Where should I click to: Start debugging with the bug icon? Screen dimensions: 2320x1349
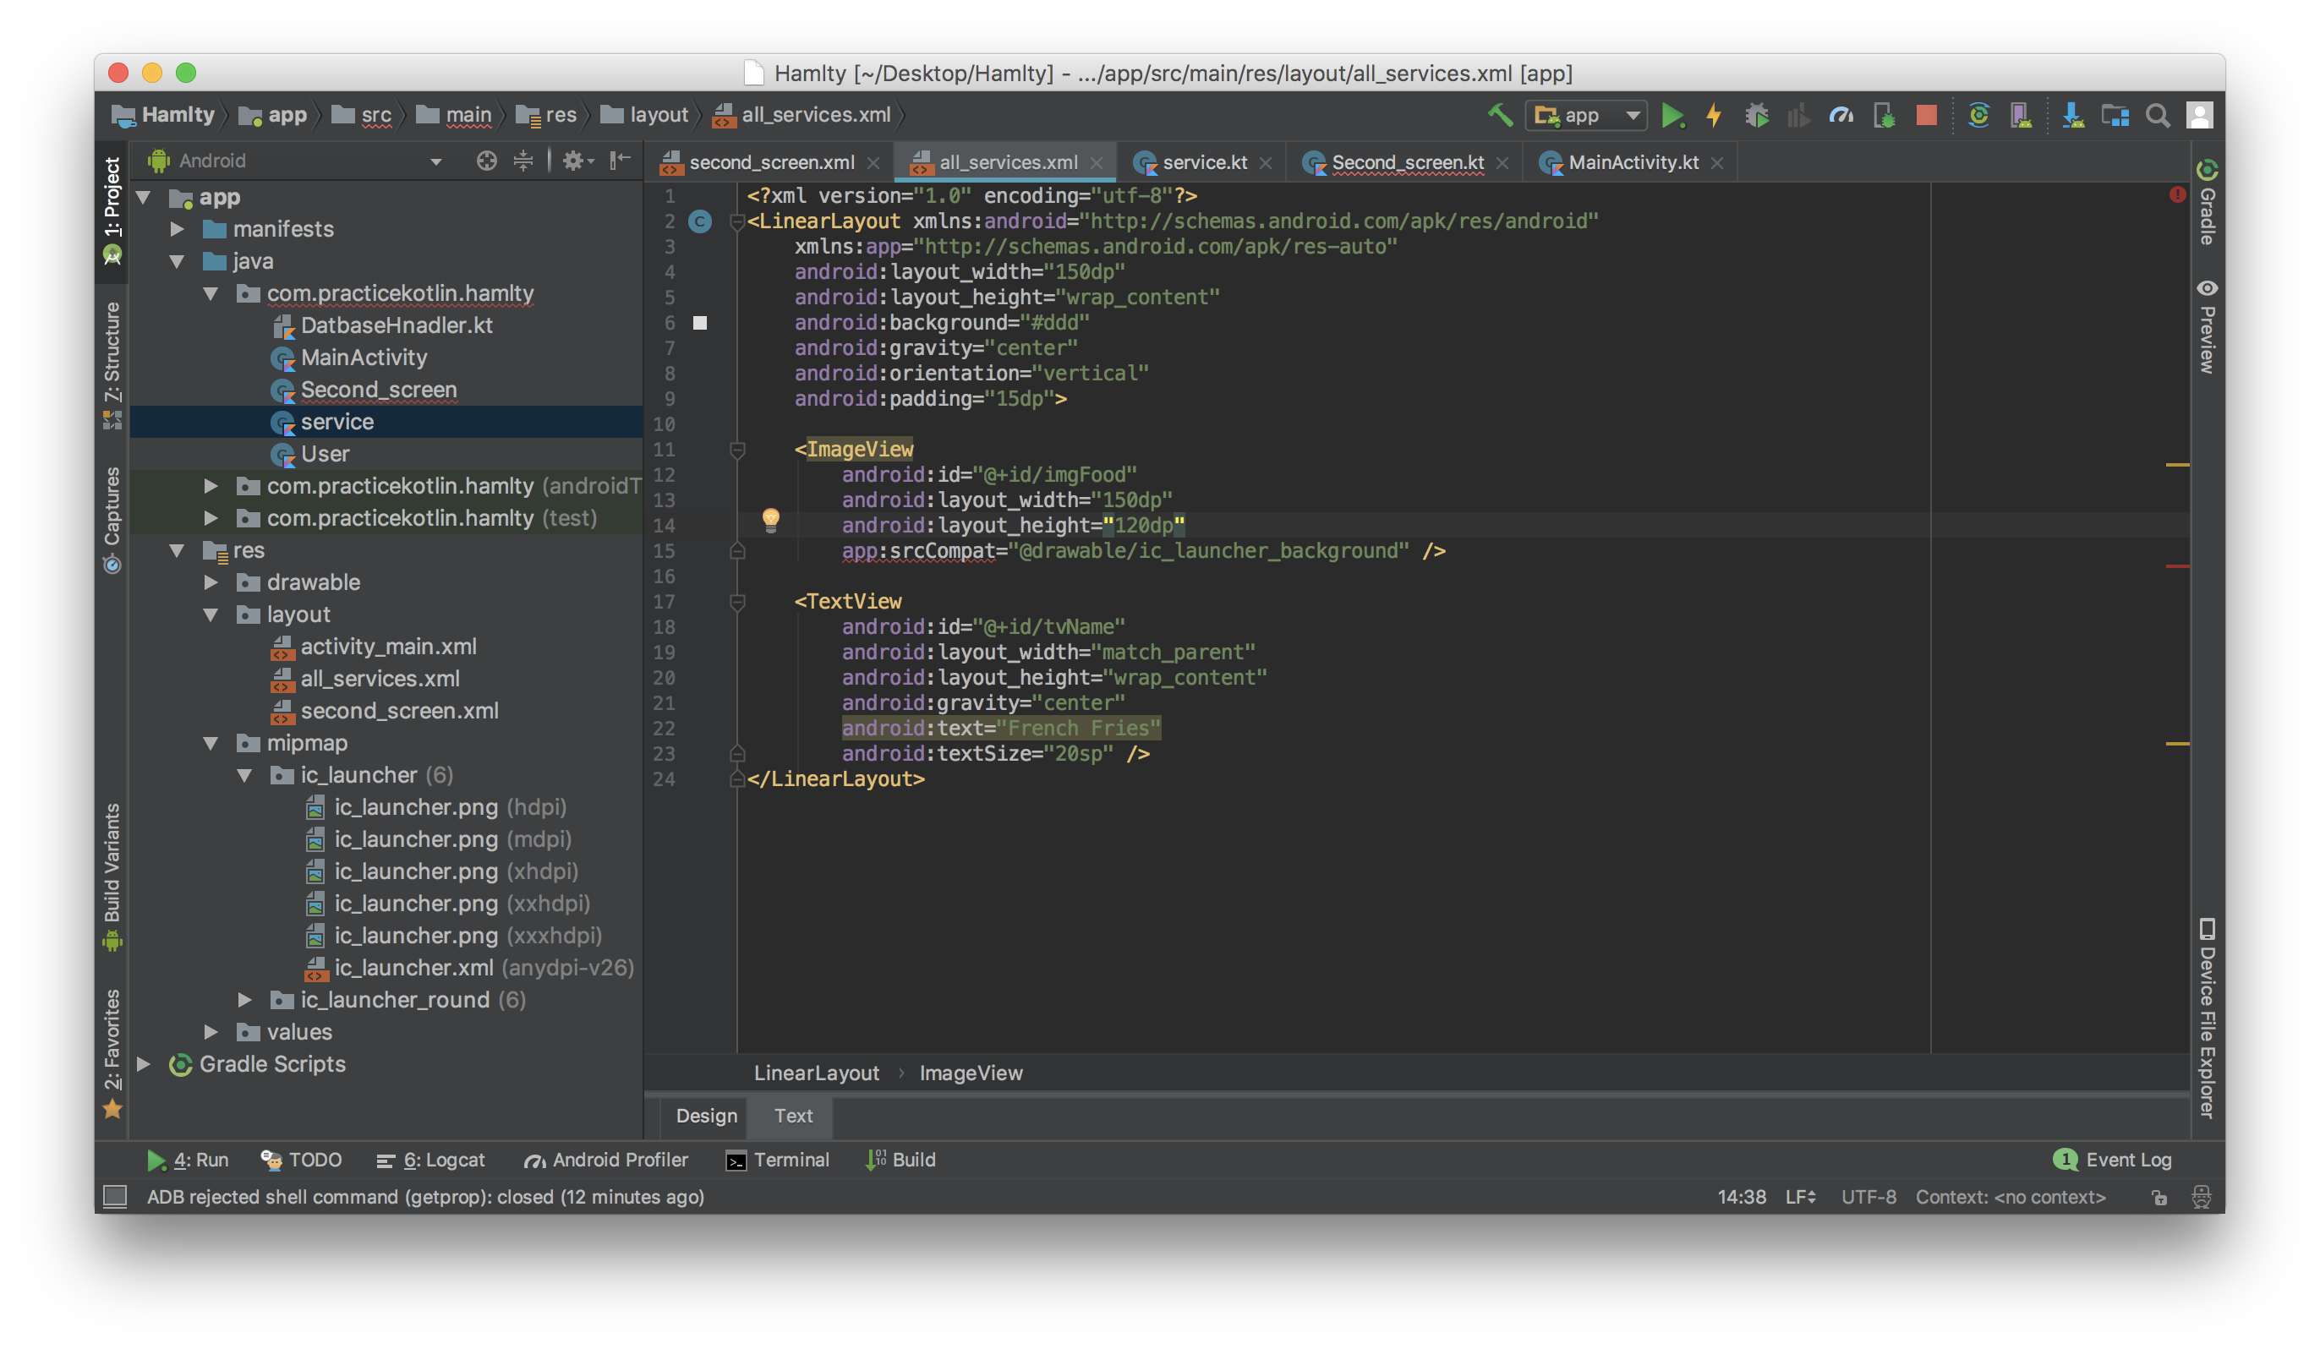click(1756, 115)
